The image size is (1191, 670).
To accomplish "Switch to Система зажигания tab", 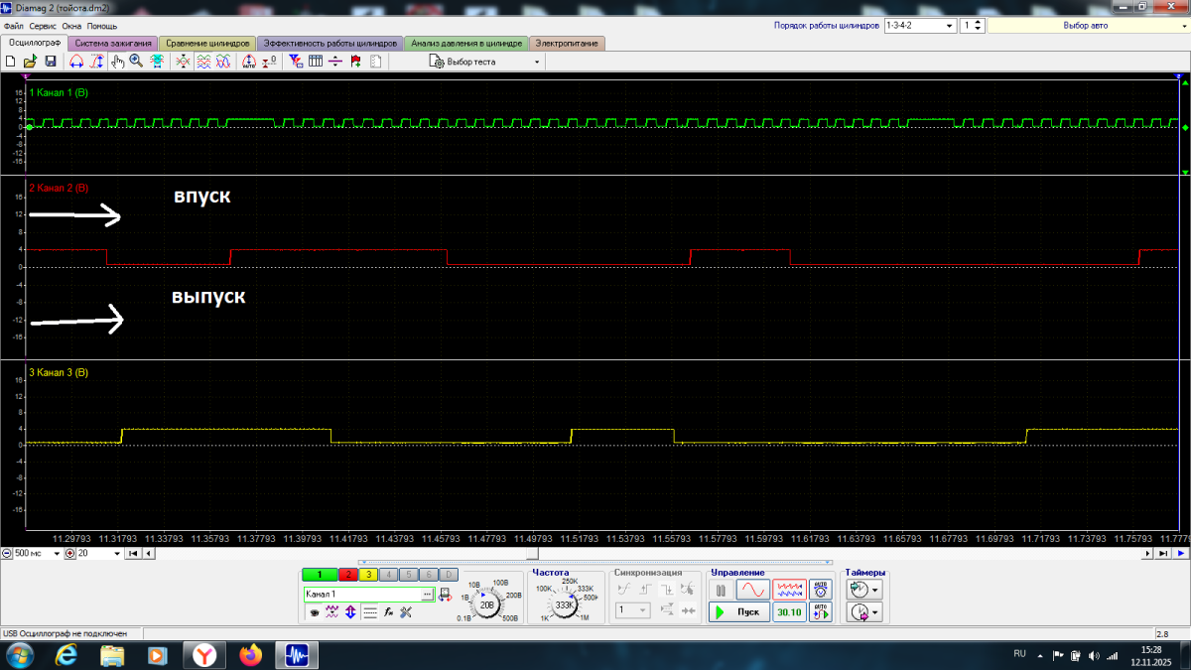I will (x=113, y=44).
